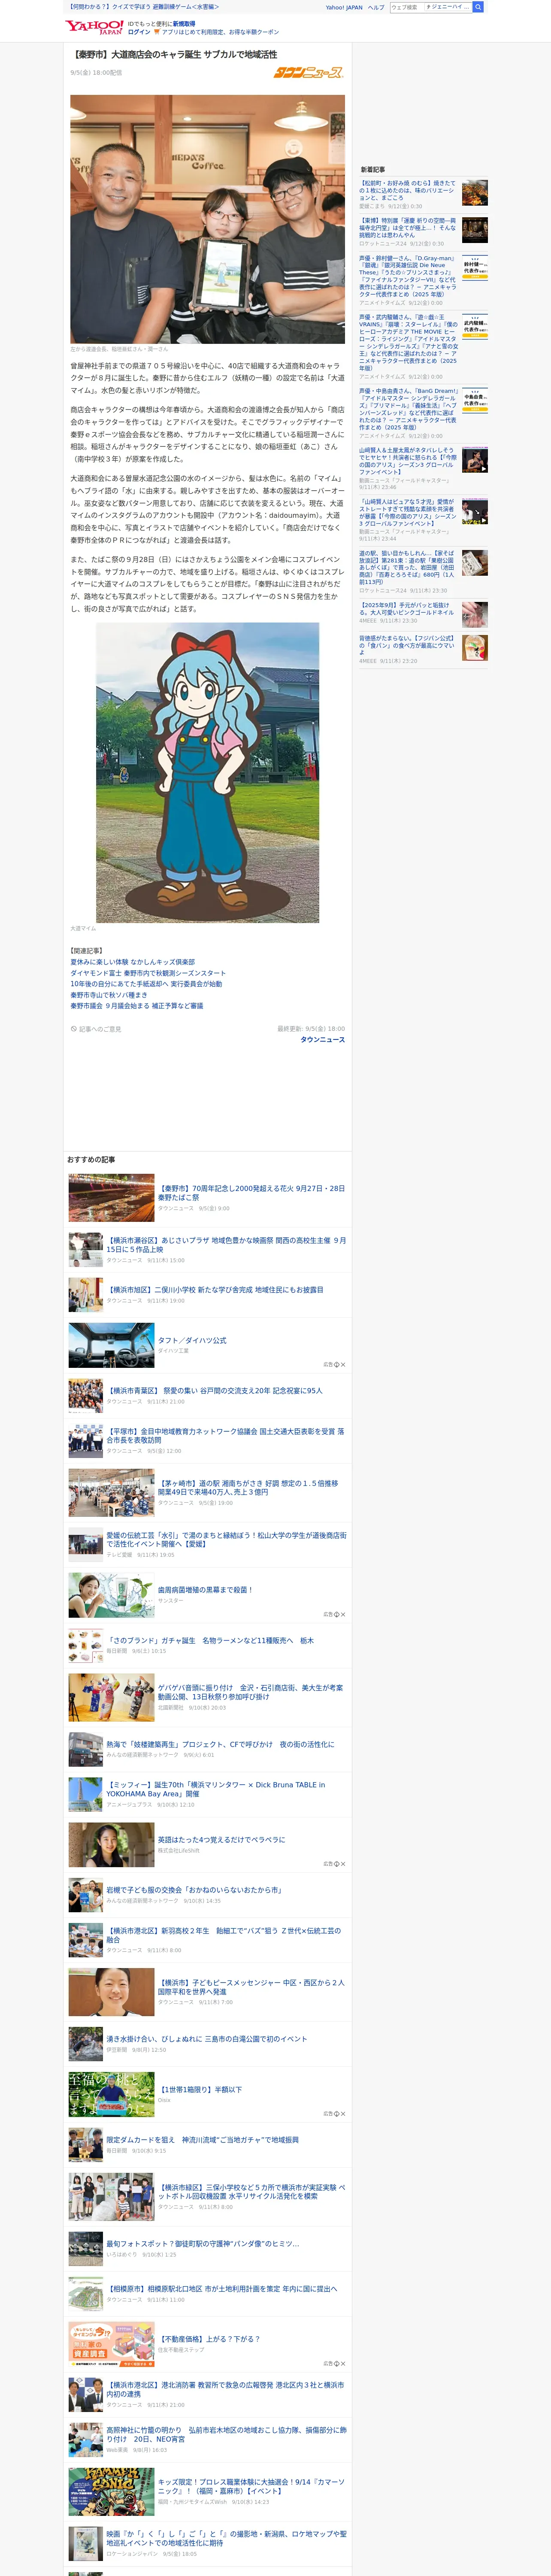Open sidebar article 松前町・お好み焼 のむら
Image resolution: width=551 pixels, height=2576 pixels.
click(x=408, y=191)
